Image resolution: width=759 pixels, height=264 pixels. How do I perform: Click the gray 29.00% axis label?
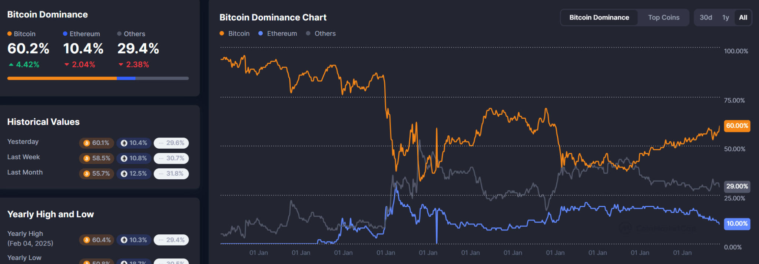(737, 186)
